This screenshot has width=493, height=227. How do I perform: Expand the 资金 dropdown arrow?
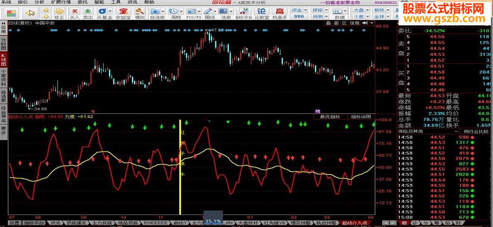305,10
